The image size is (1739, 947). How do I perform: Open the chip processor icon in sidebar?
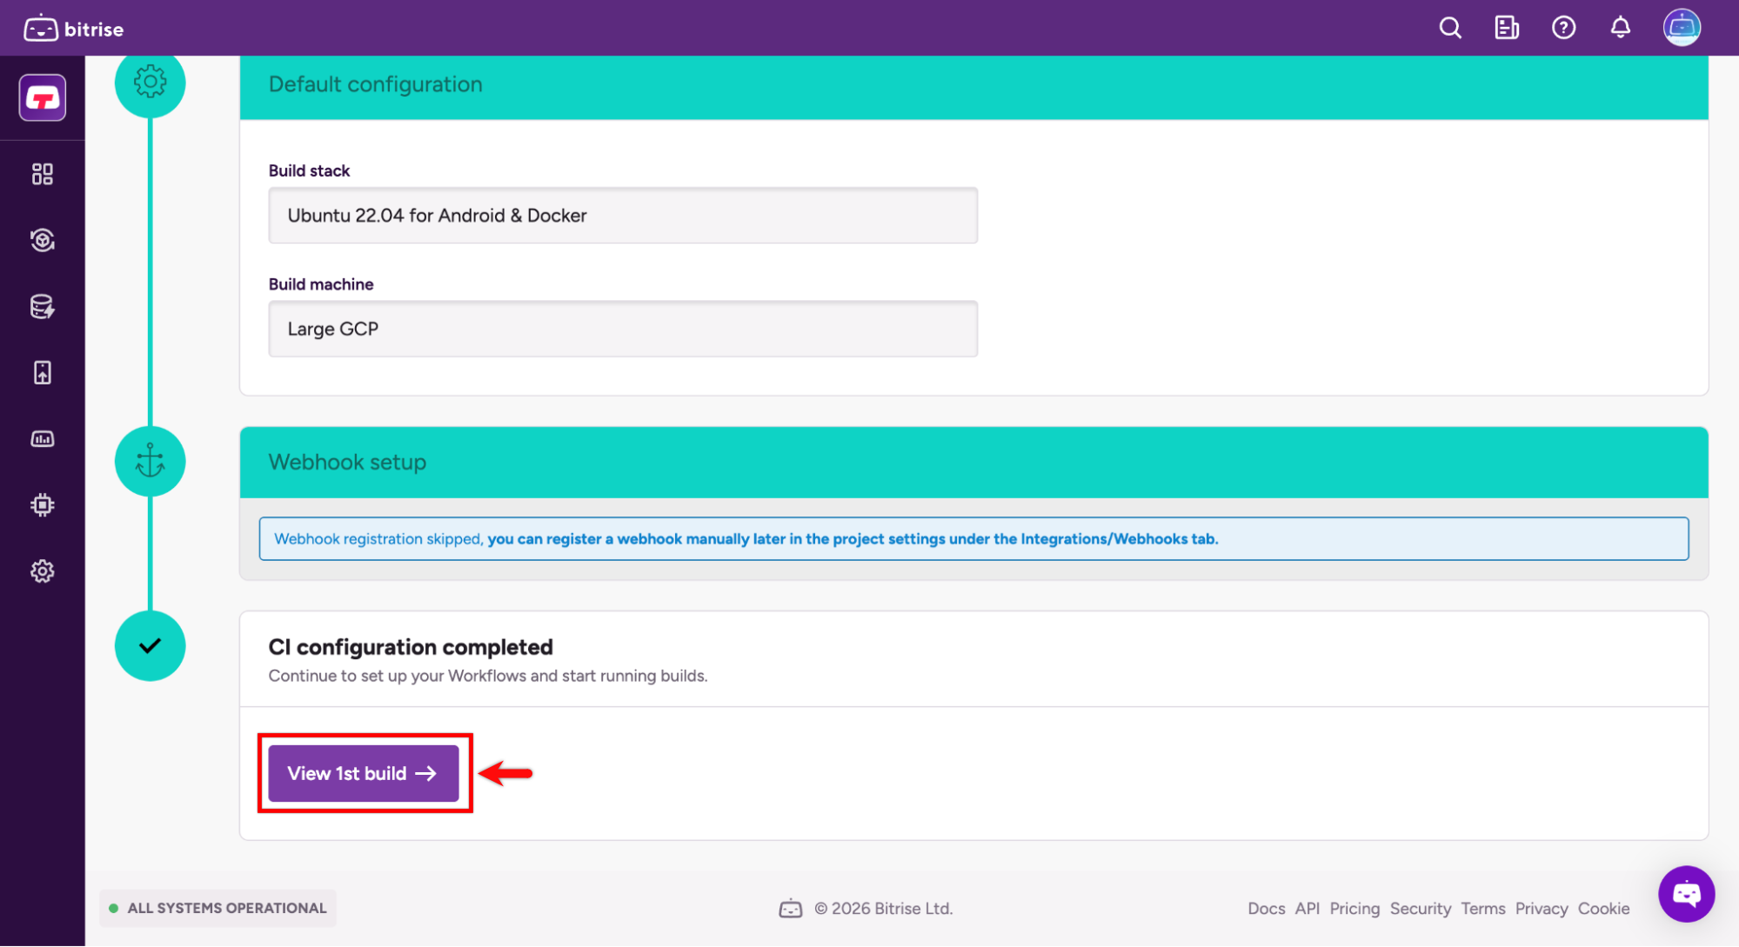[43, 505]
